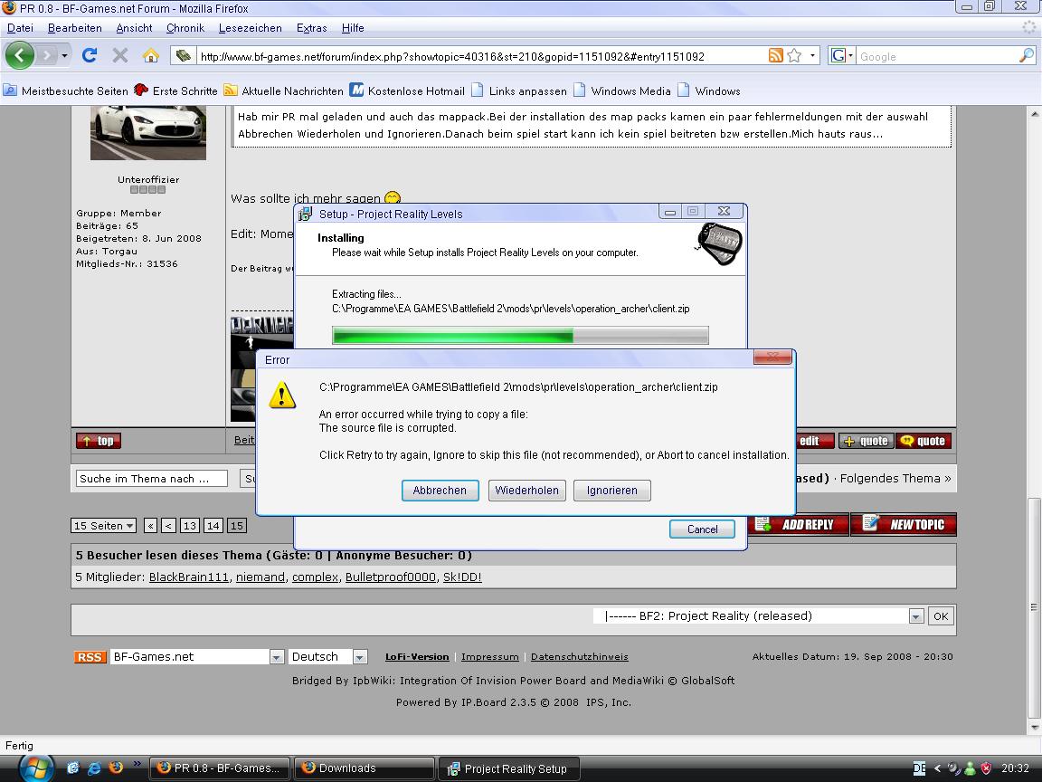Image resolution: width=1042 pixels, height=782 pixels.
Task: Open the history dropdown next to Forward
Action: pyautogui.click(x=64, y=55)
